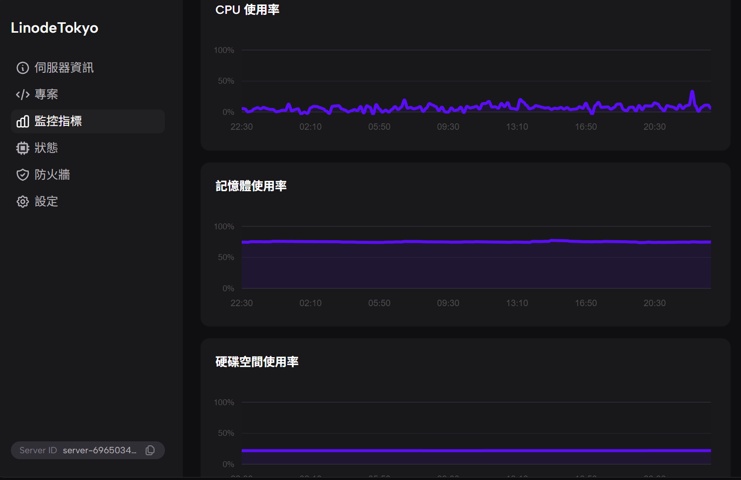Image resolution: width=741 pixels, height=480 pixels.
Task: Click the monitoring bar chart icon
Action: tap(23, 121)
